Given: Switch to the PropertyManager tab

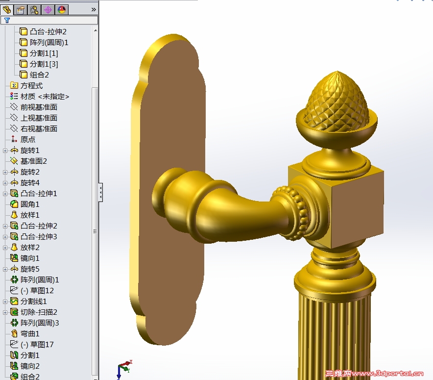Looking at the screenshot, I should coord(21,10).
